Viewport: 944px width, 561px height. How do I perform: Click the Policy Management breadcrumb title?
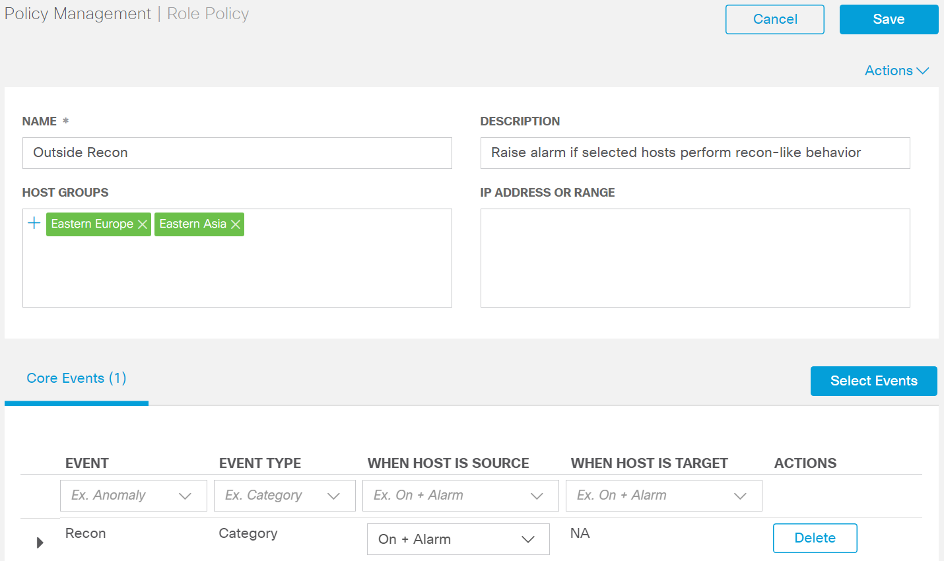(78, 14)
